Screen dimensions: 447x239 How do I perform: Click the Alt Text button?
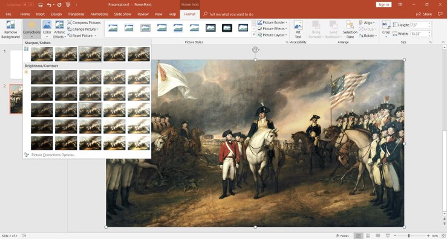point(298,30)
